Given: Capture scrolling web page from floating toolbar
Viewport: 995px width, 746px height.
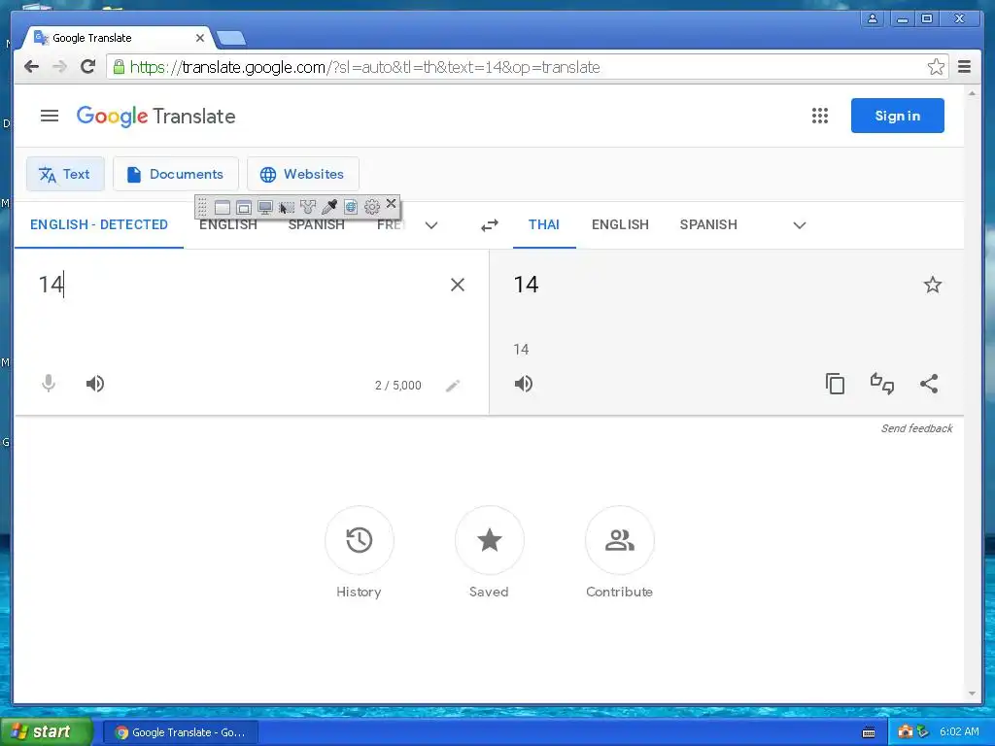Looking at the screenshot, I should (x=351, y=207).
